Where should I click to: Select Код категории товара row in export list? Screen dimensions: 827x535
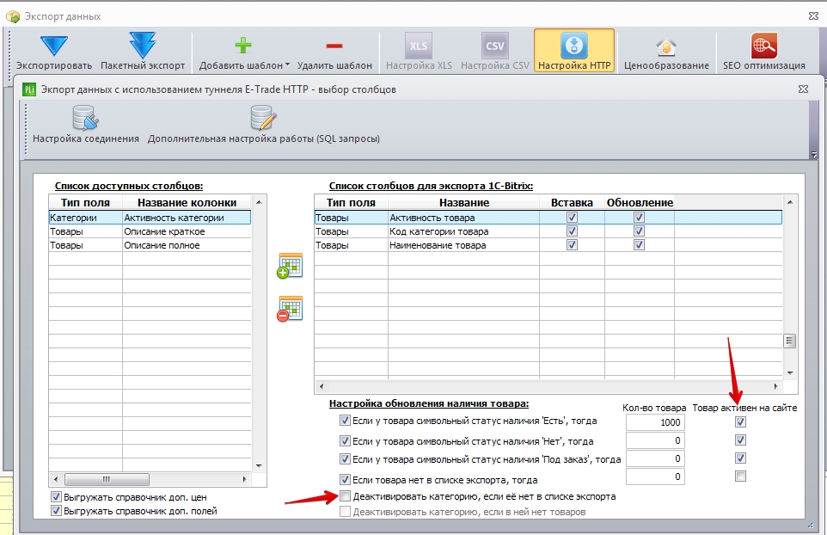point(548,231)
